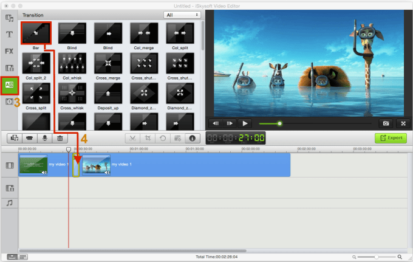
Task: Click the rotate tool icon
Action: [163, 138]
